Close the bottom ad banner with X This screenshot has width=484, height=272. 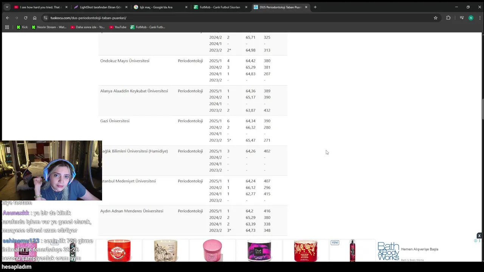pos(479,236)
